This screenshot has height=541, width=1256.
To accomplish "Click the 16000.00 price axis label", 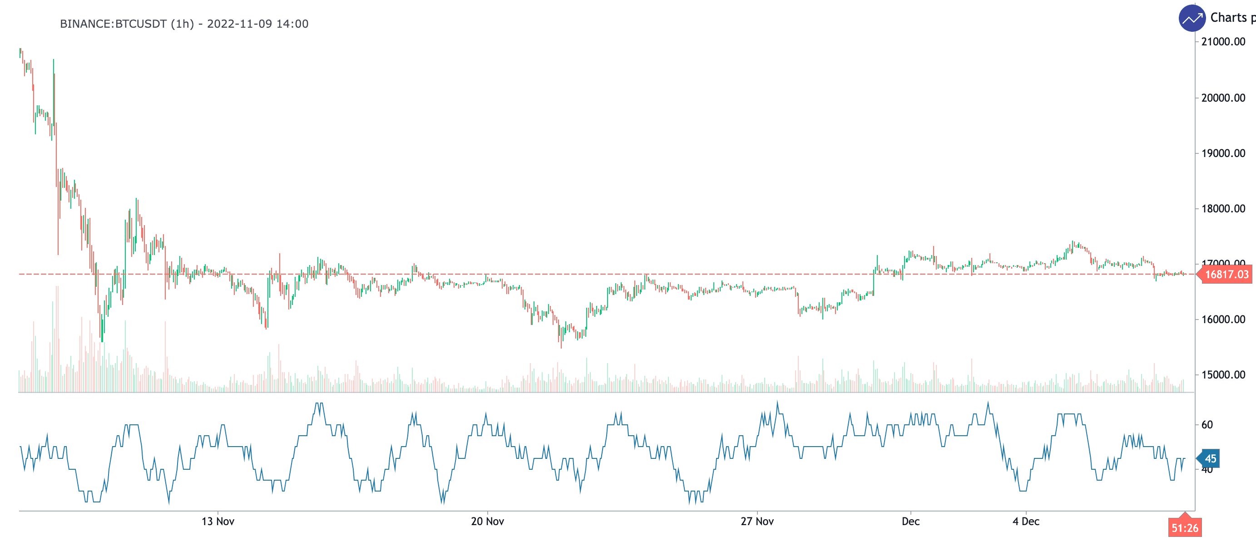I will 1223,320.
